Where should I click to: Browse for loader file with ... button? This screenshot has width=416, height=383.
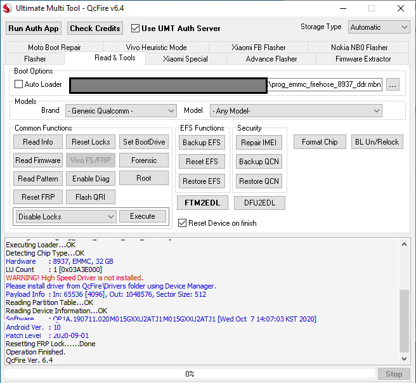coord(393,85)
